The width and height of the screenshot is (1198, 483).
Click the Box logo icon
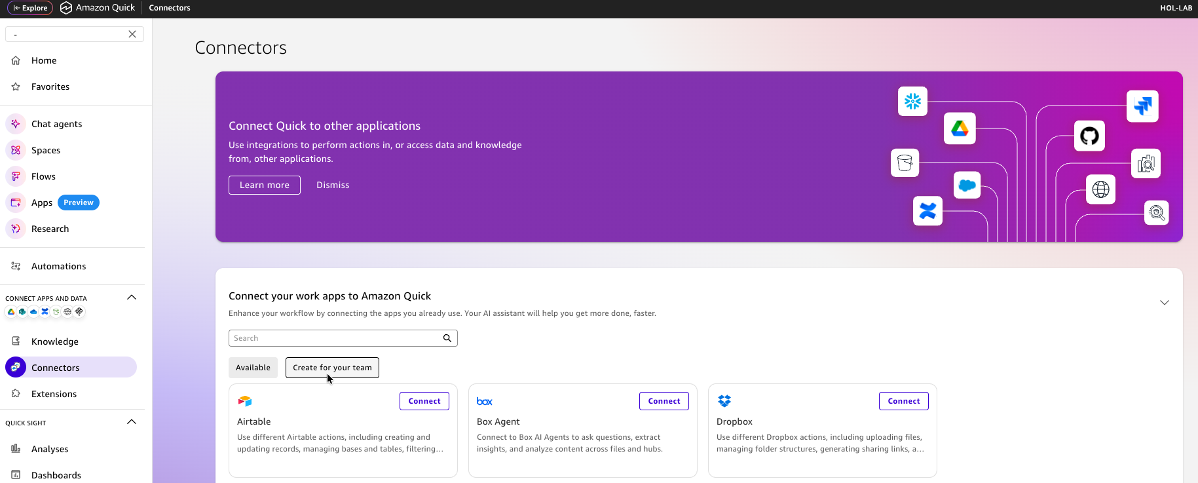485,401
